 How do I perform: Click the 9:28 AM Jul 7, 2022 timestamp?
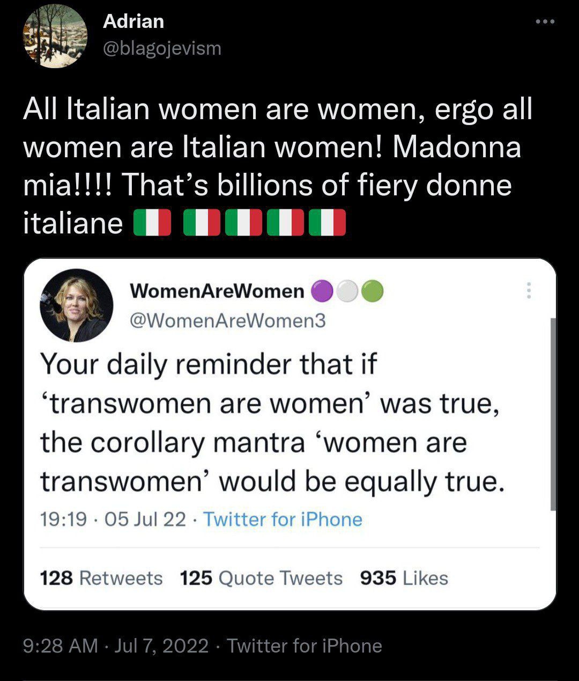point(116,646)
